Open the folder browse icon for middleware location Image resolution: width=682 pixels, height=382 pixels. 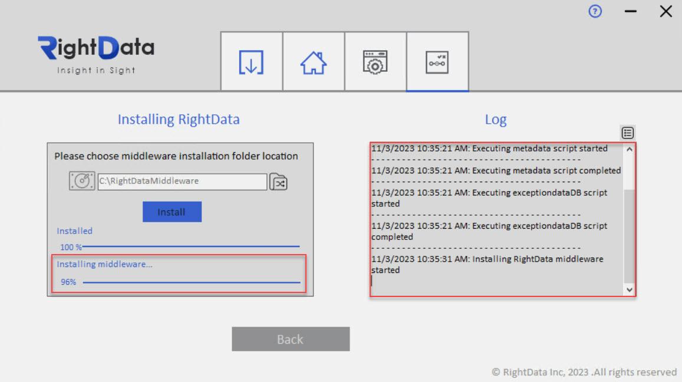pos(278,182)
